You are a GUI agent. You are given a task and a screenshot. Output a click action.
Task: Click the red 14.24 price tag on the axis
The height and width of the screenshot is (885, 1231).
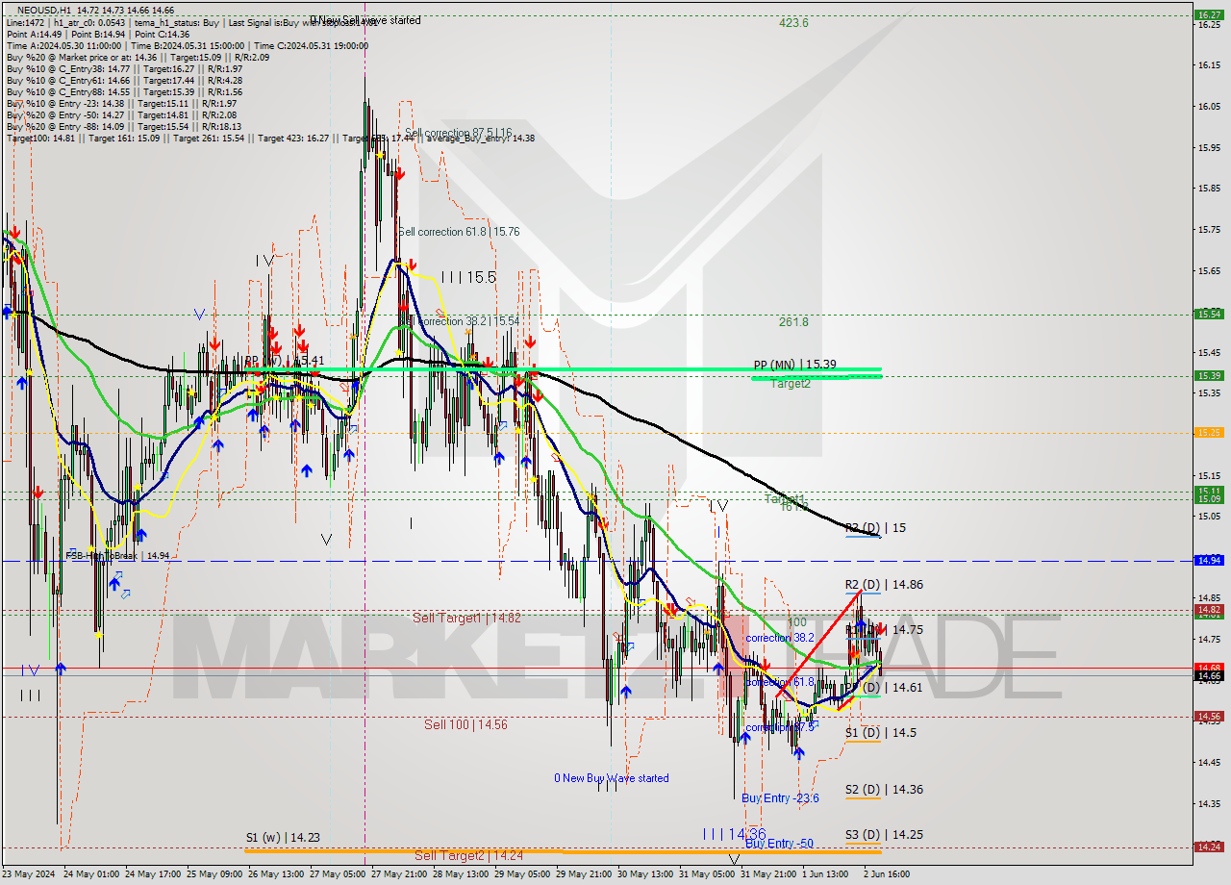click(1208, 847)
